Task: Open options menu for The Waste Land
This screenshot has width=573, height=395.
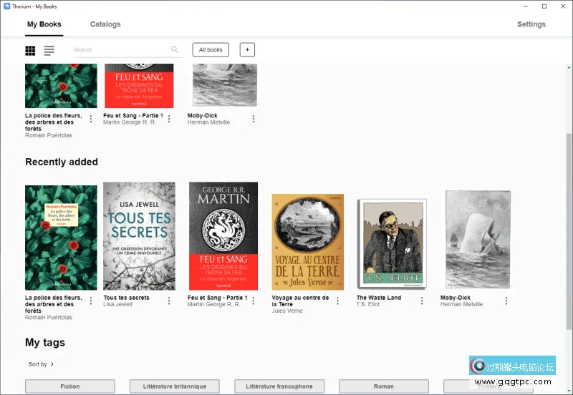Action: (x=422, y=301)
